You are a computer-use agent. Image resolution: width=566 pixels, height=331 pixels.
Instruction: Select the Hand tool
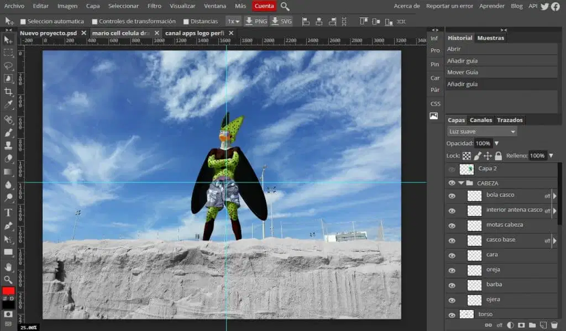(x=8, y=267)
